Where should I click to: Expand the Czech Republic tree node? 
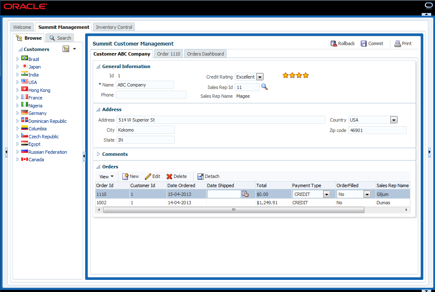tap(18, 136)
